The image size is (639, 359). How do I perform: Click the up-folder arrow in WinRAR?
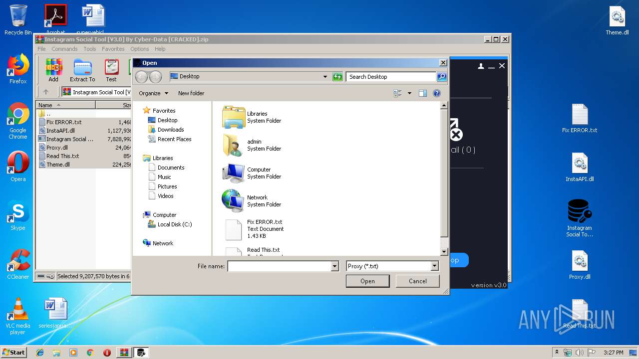click(x=46, y=92)
